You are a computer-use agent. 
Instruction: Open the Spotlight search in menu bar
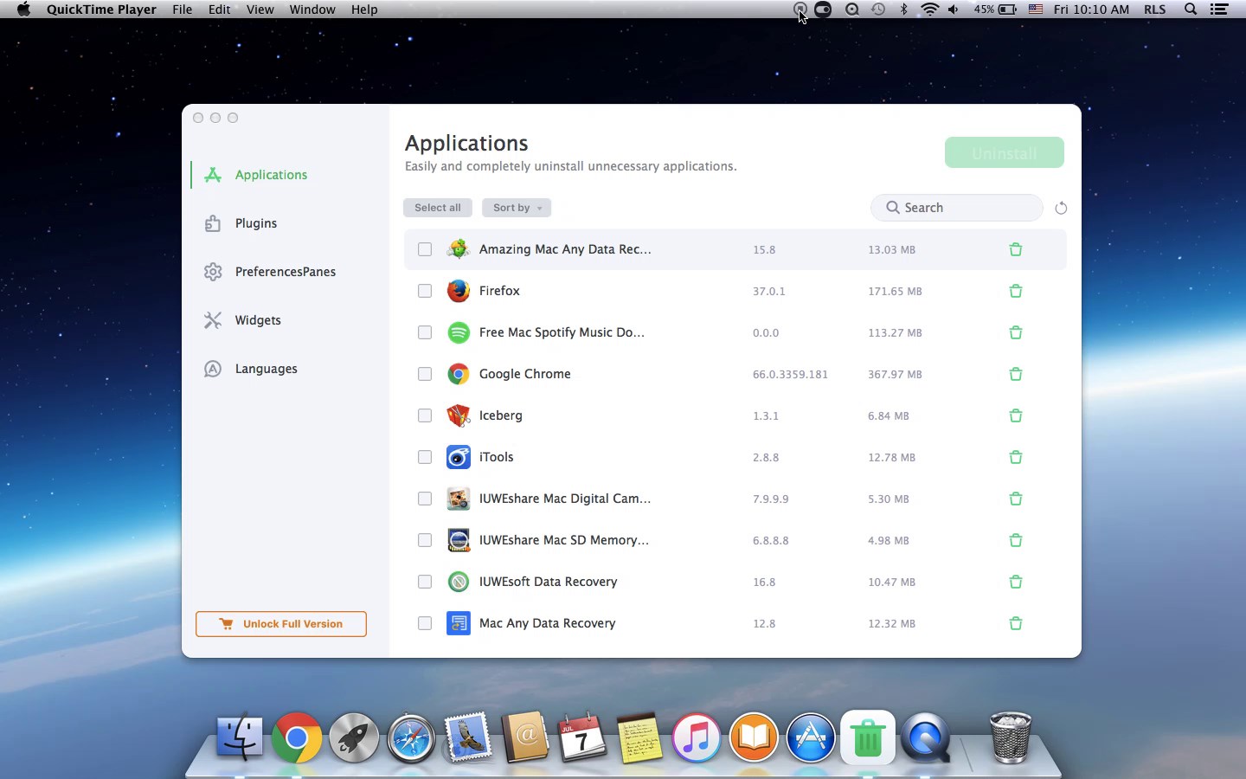(1191, 10)
